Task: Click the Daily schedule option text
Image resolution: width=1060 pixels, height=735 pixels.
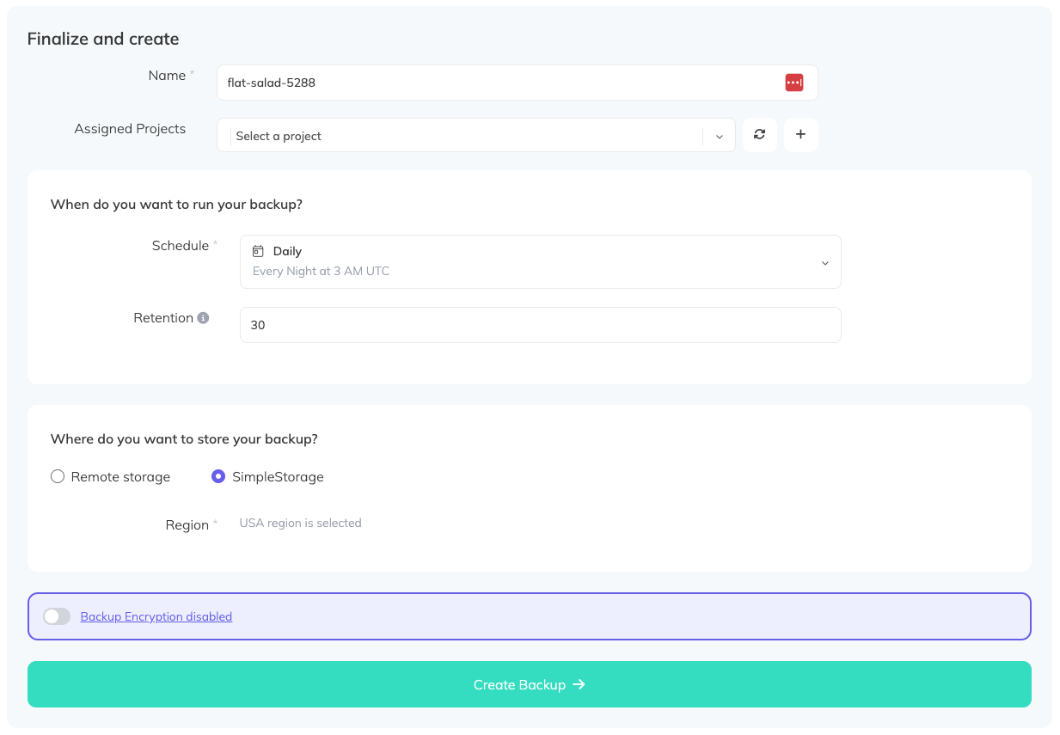Action: pos(287,252)
